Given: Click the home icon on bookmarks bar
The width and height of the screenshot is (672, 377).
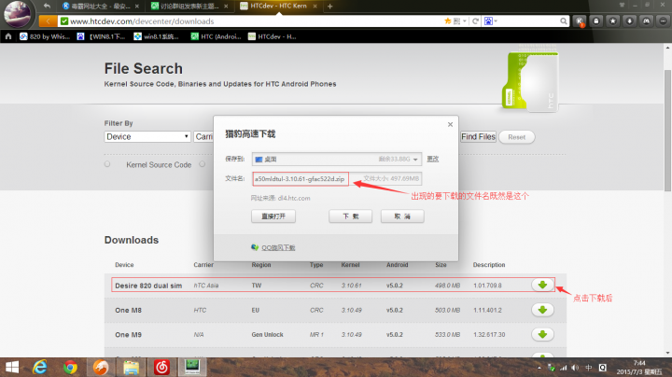Looking at the screenshot, I should coord(8,36).
